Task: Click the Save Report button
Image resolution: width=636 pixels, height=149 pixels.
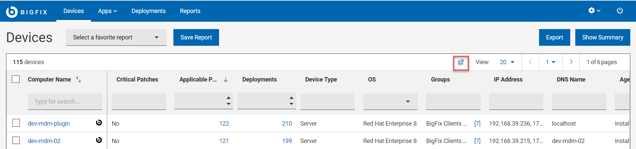Action: point(196,37)
